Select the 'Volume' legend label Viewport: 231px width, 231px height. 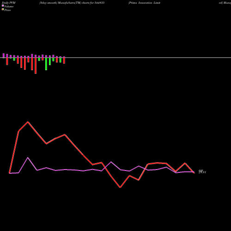[x=9, y=6]
